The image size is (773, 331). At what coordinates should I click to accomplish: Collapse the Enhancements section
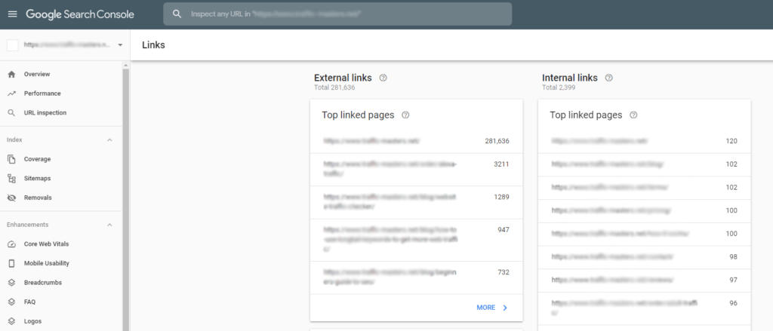[x=110, y=225]
